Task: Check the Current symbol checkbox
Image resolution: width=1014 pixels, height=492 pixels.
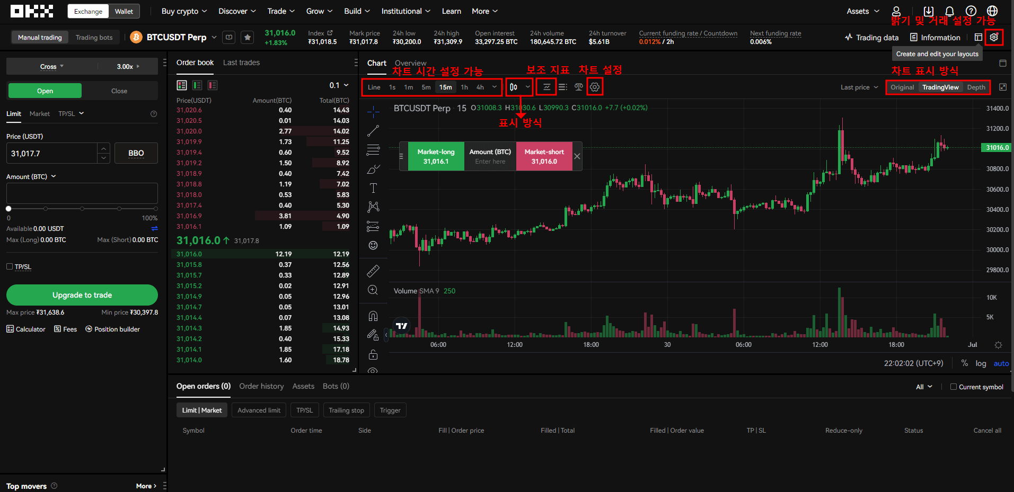Action: click(x=954, y=387)
